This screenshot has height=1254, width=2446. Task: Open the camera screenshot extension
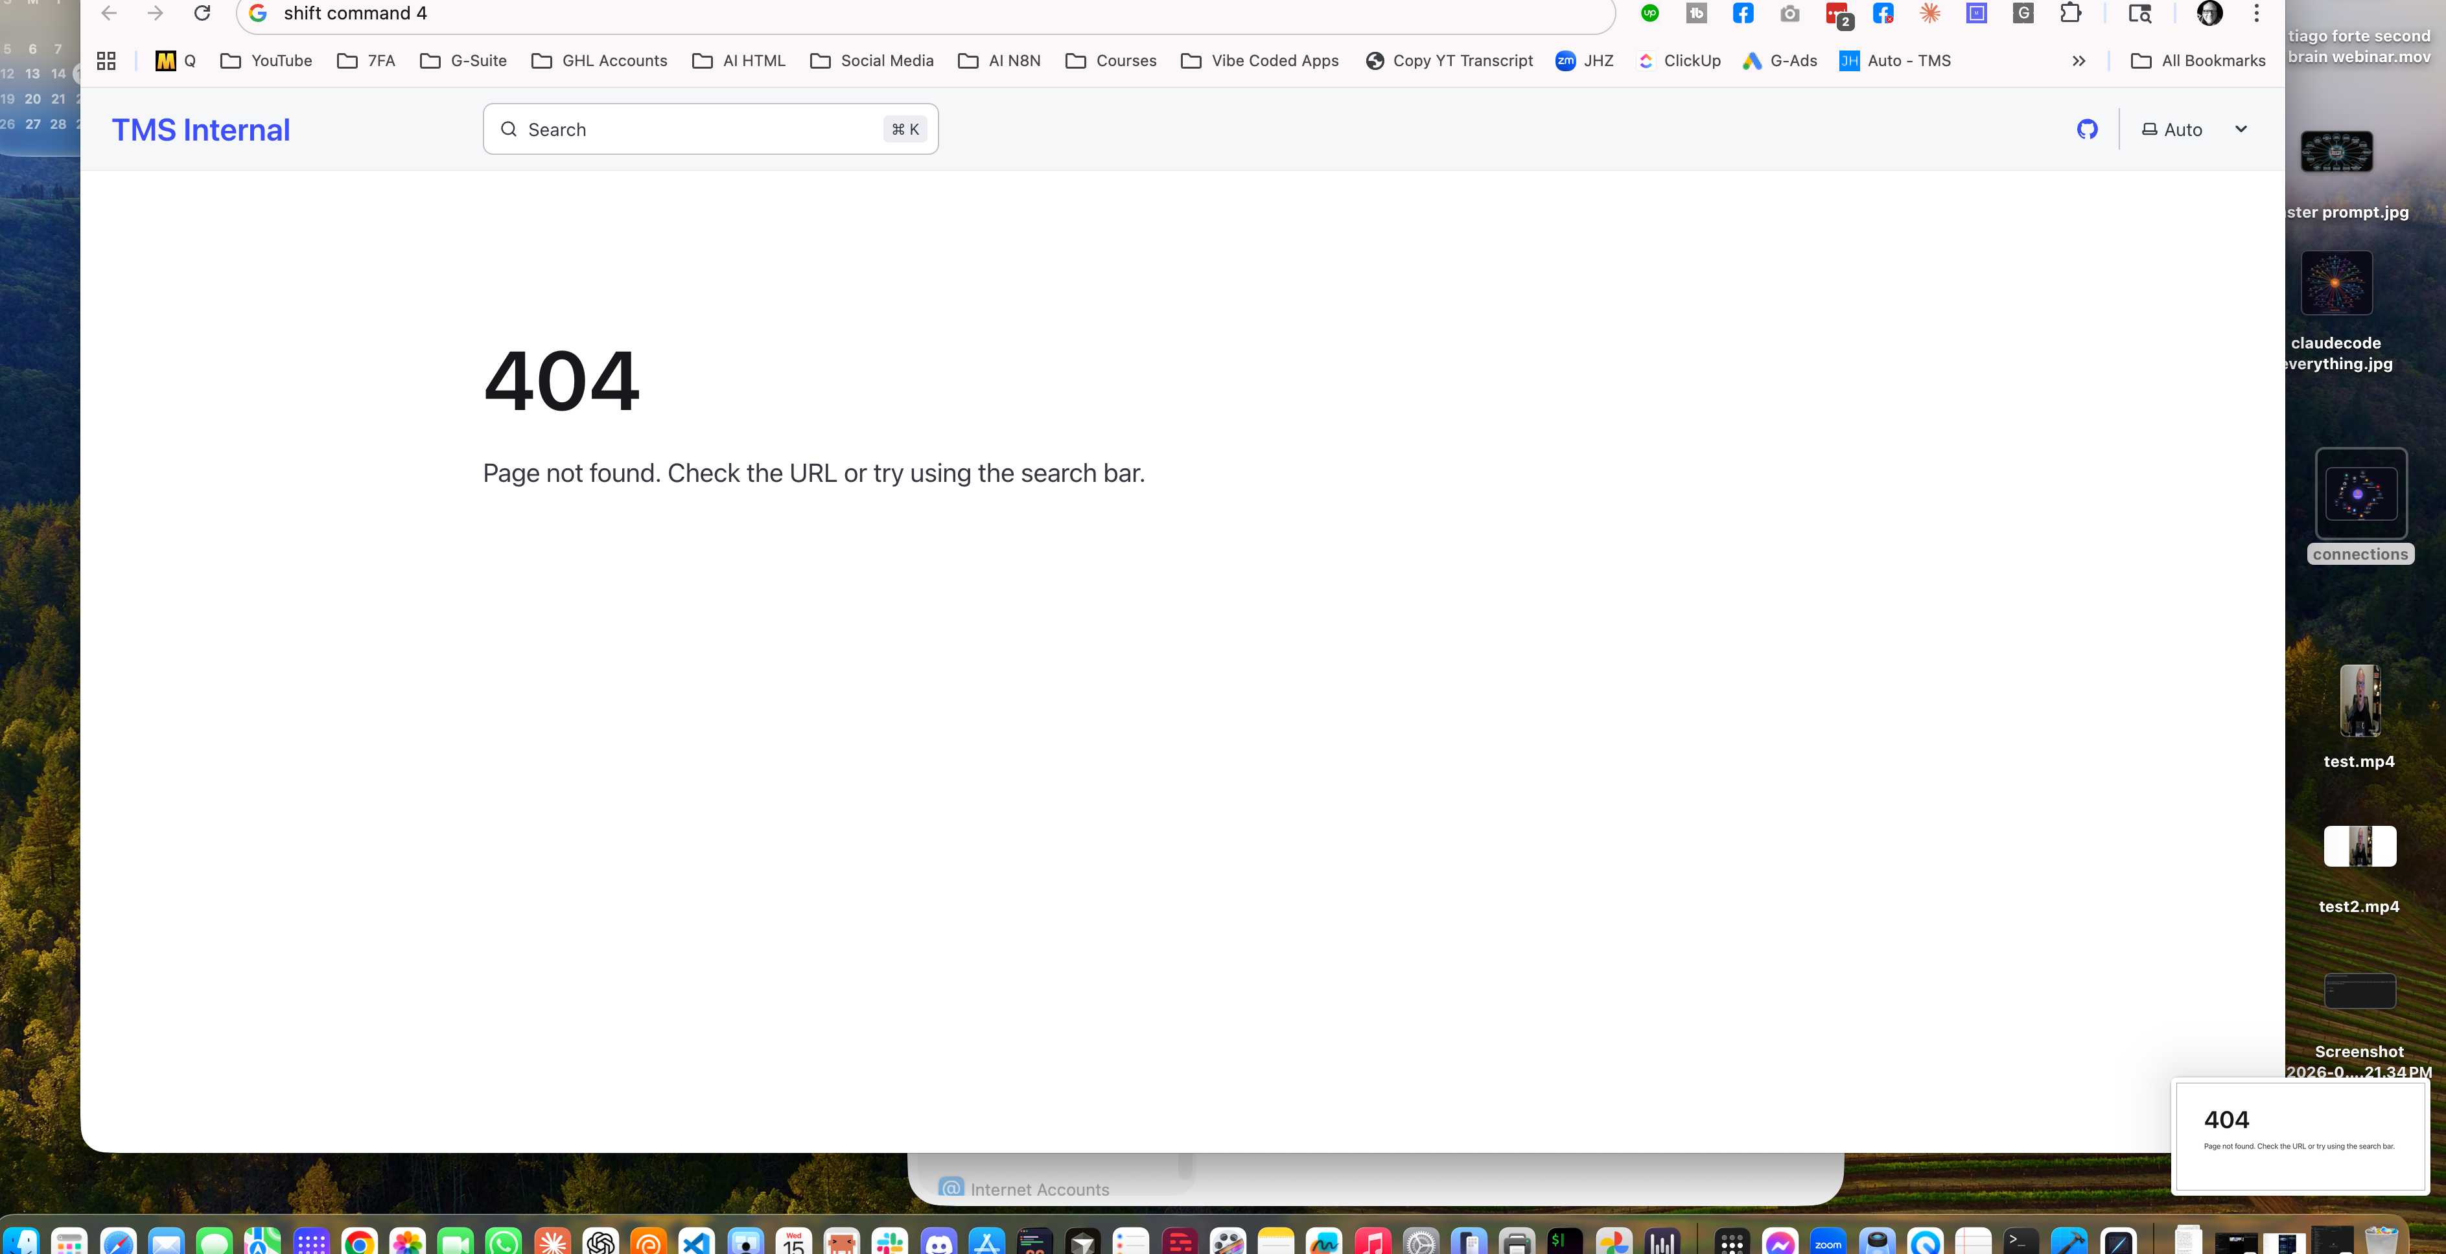click(1789, 14)
